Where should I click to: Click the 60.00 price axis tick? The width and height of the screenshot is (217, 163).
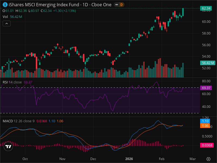coord(206,22)
